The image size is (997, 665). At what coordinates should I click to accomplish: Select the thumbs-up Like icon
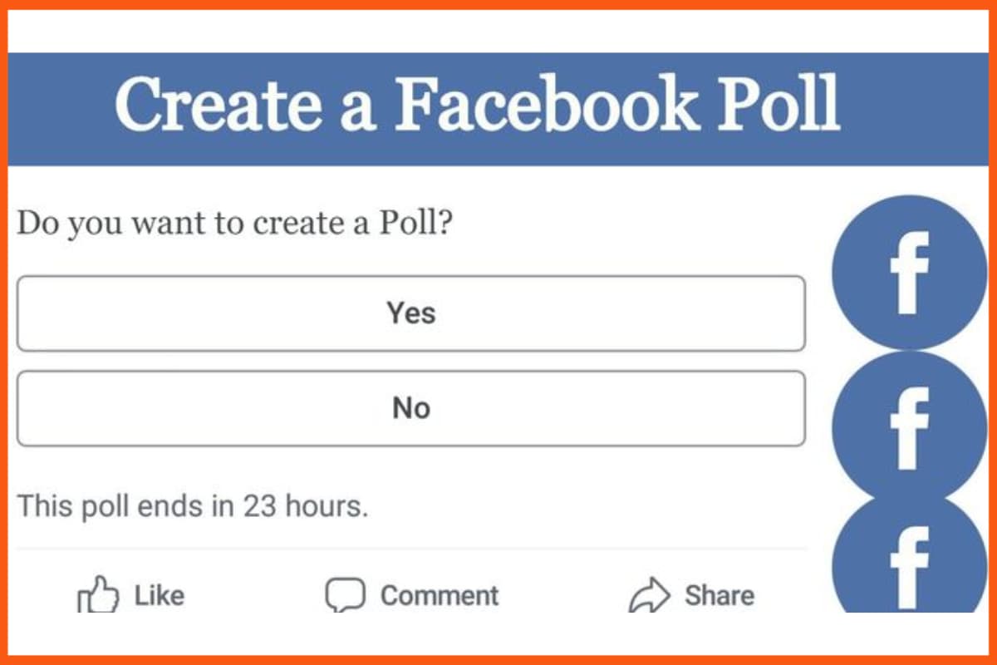pos(98,594)
